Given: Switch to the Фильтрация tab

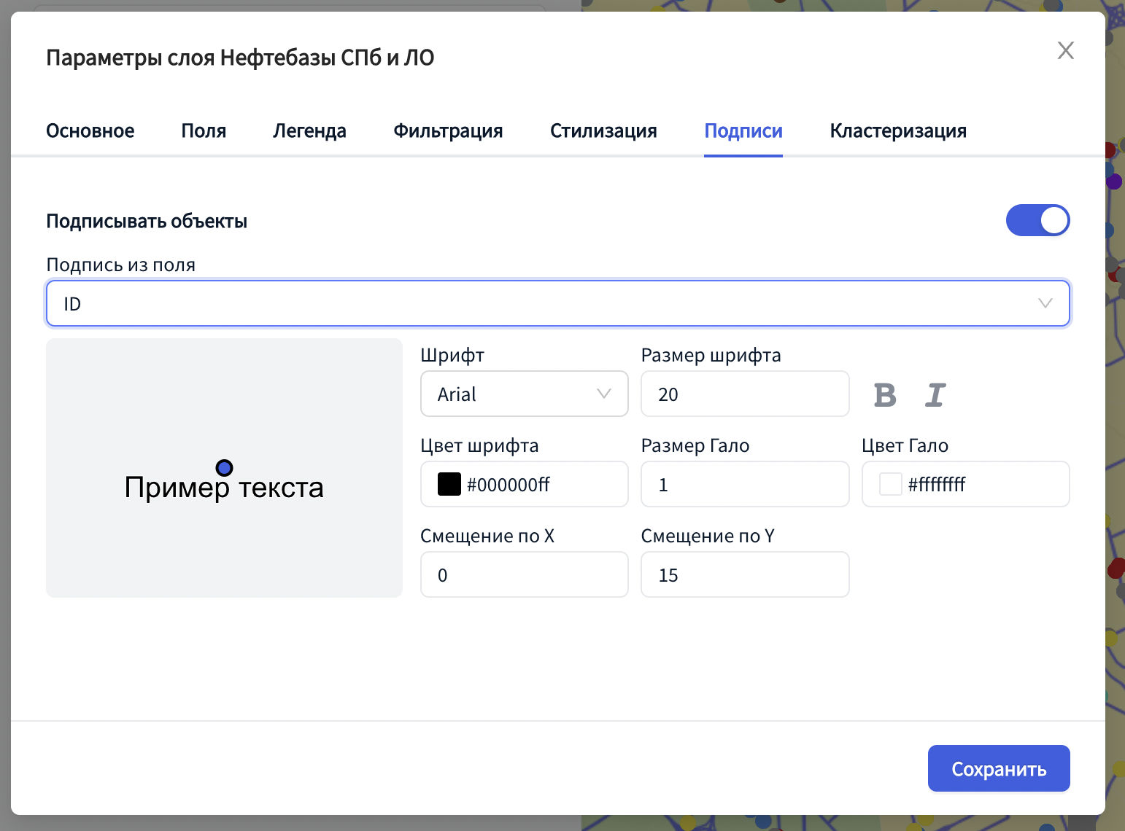Looking at the screenshot, I should (x=448, y=131).
